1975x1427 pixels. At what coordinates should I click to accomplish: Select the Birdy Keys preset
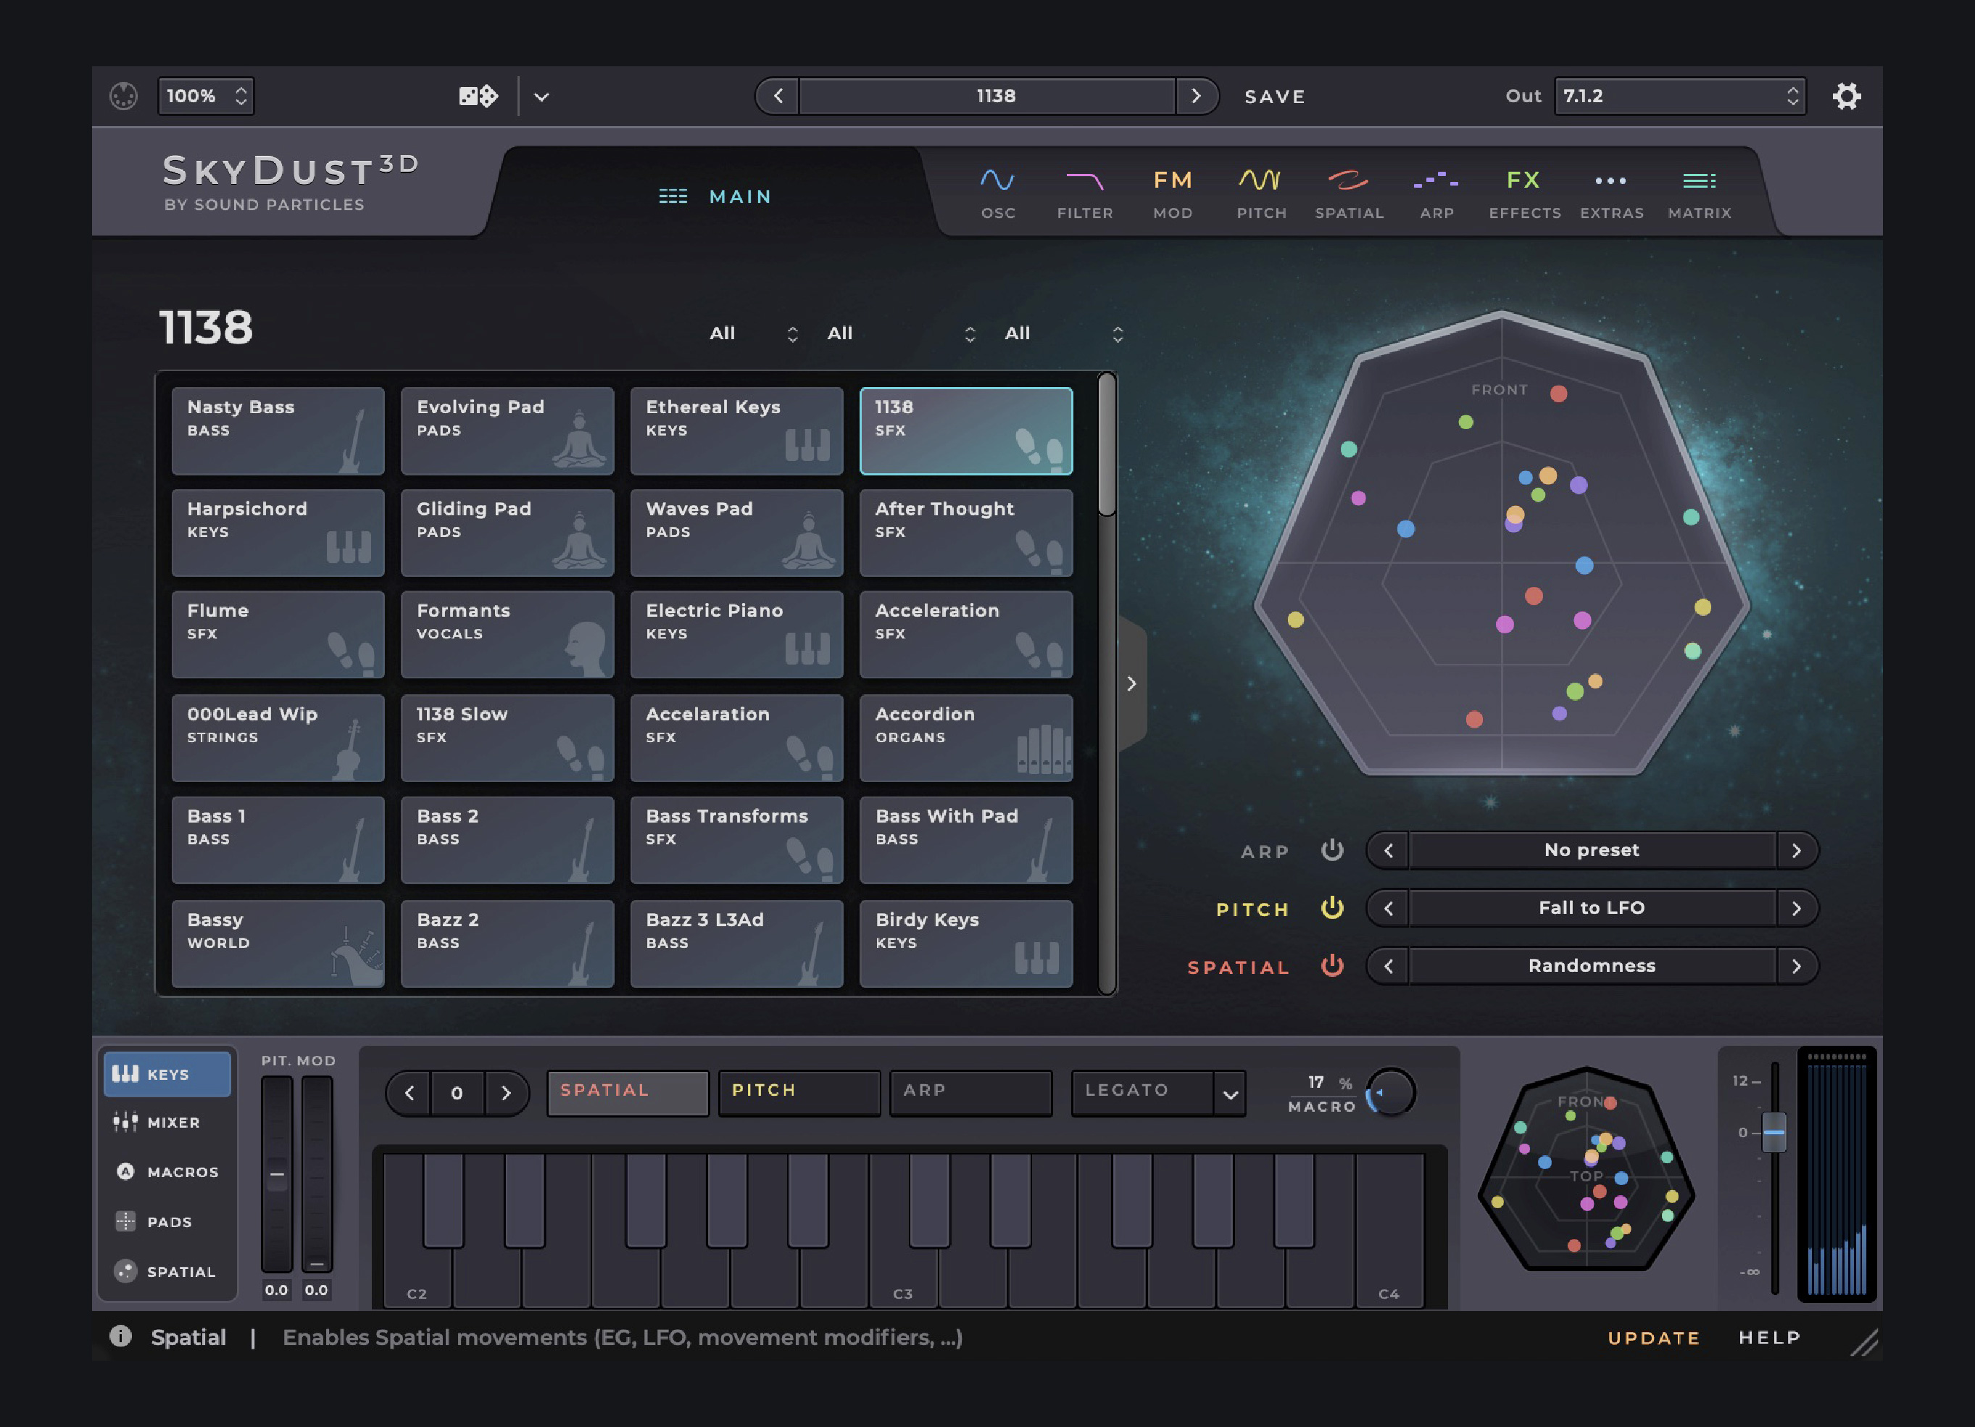965,944
